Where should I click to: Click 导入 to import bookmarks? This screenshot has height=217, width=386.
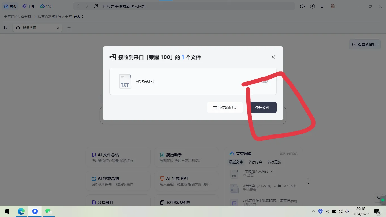tap(79, 17)
